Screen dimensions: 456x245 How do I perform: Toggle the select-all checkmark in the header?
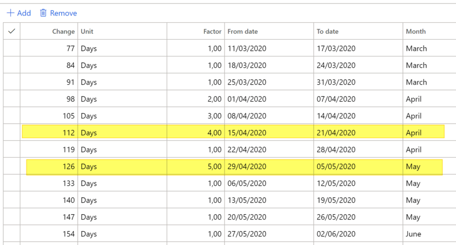[x=12, y=31]
